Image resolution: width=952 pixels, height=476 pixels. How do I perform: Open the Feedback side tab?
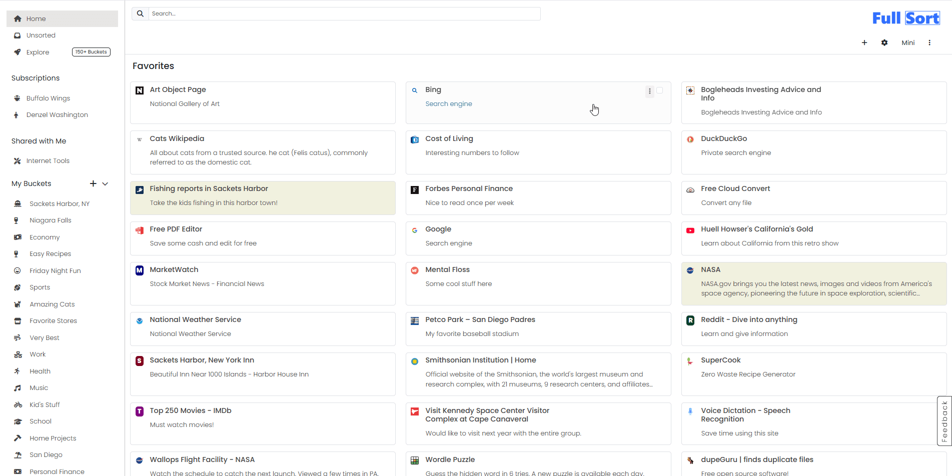(944, 421)
